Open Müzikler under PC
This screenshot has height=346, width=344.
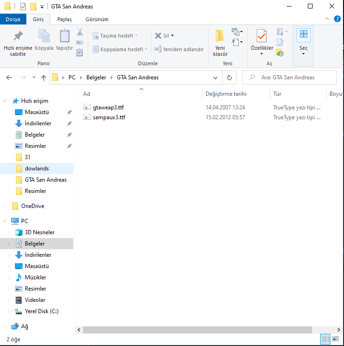click(36, 277)
